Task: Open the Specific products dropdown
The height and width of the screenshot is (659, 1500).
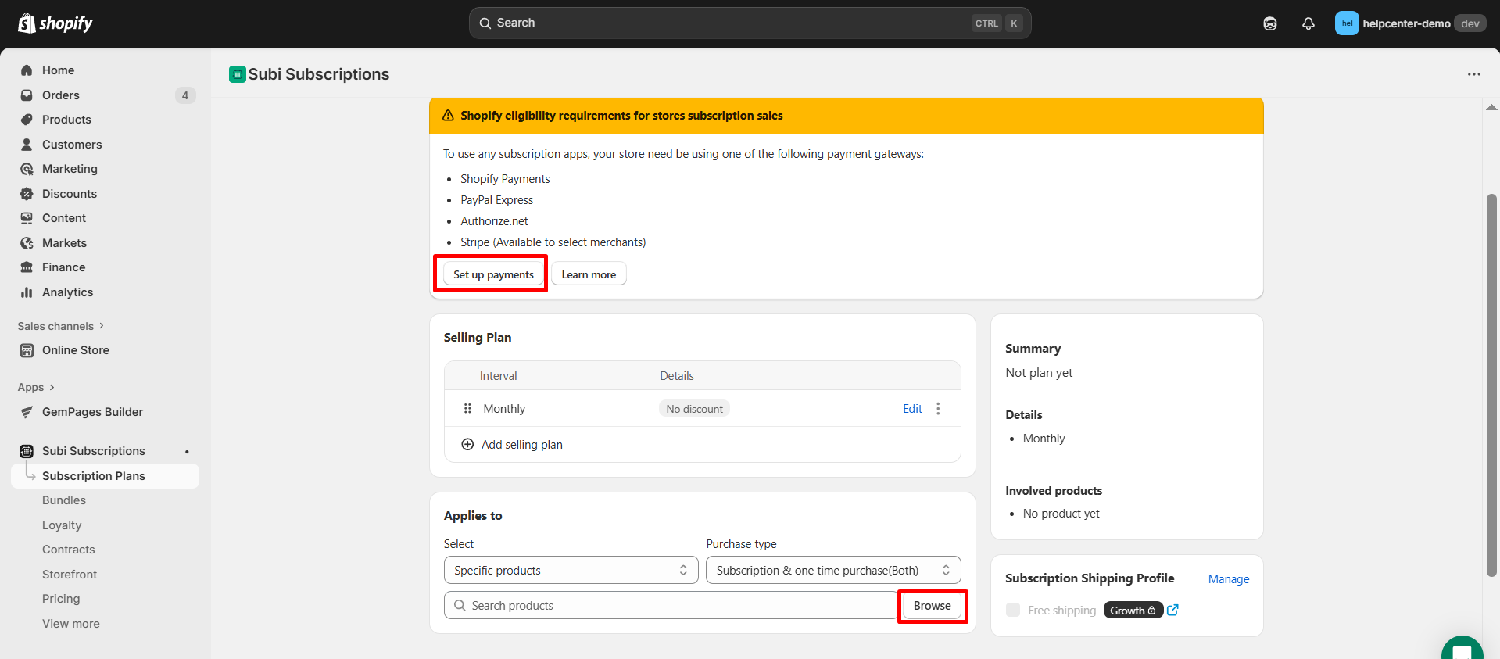Action: click(571, 571)
